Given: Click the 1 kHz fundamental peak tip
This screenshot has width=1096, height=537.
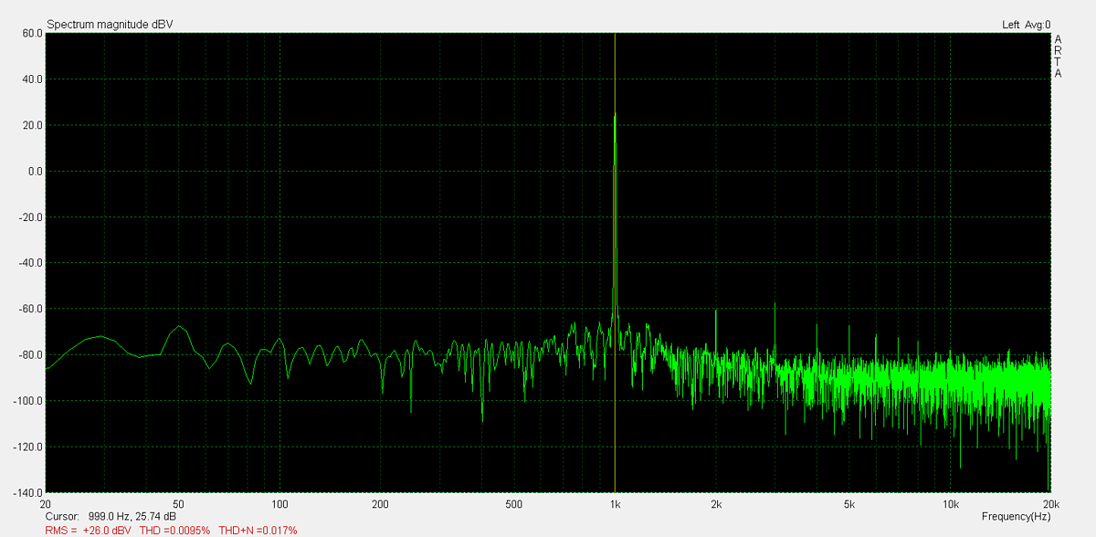Looking at the screenshot, I should coord(615,114).
